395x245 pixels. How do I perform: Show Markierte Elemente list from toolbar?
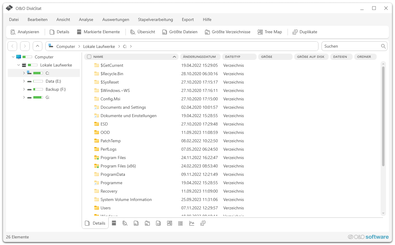98,32
